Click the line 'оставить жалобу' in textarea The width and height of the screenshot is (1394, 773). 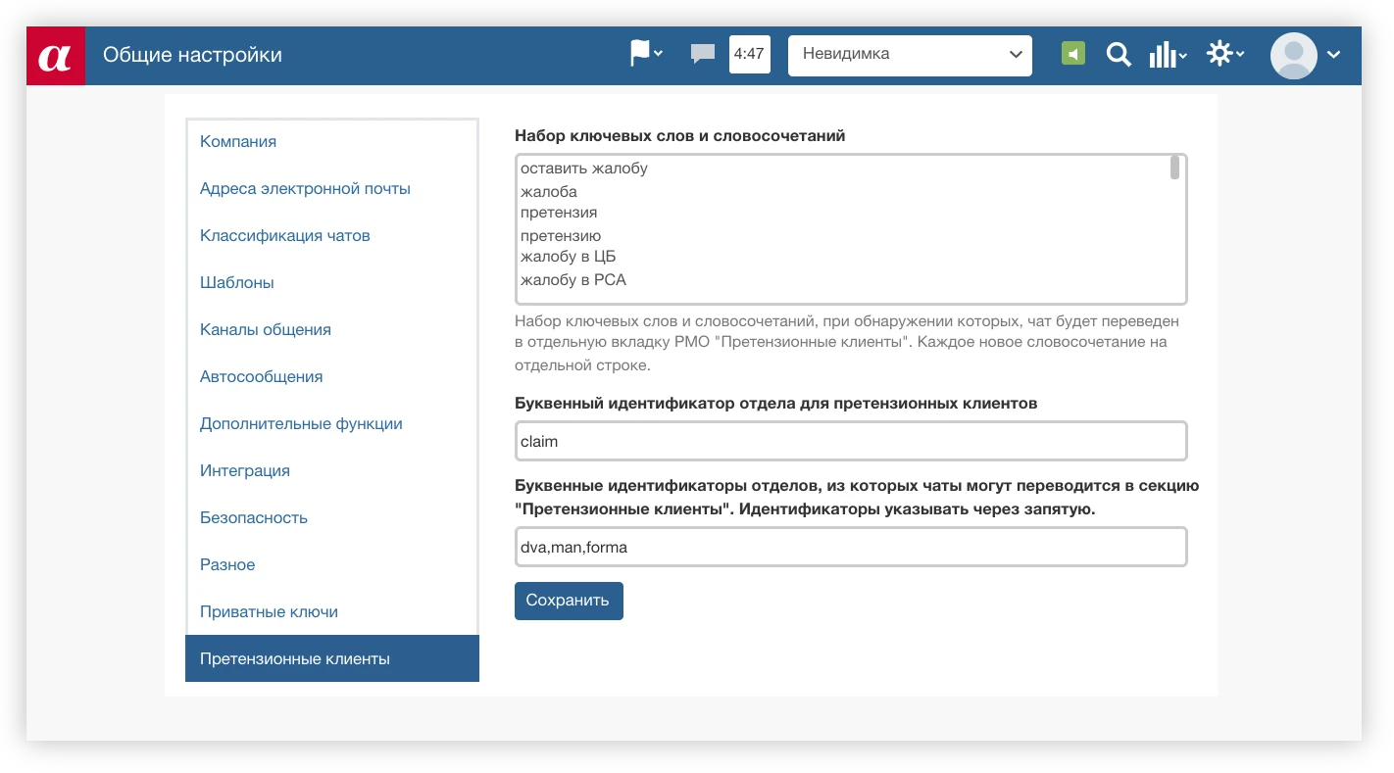pyautogui.click(x=584, y=169)
